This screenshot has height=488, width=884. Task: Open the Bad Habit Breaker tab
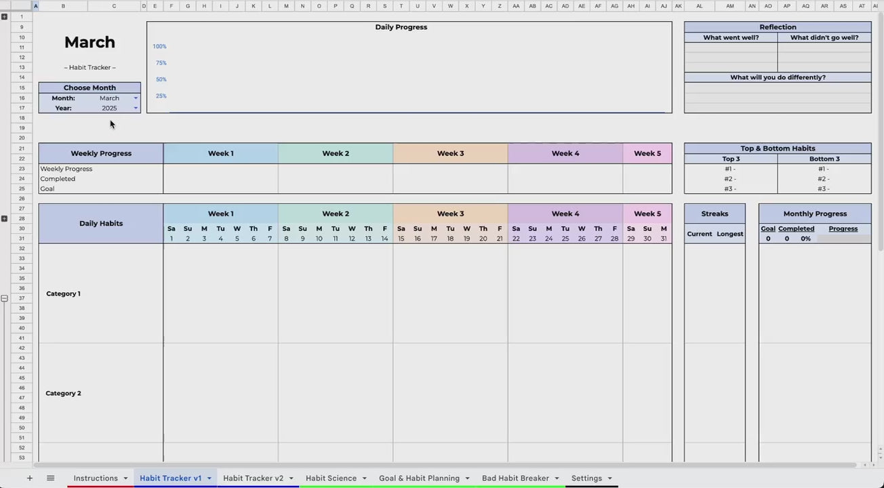click(515, 478)
